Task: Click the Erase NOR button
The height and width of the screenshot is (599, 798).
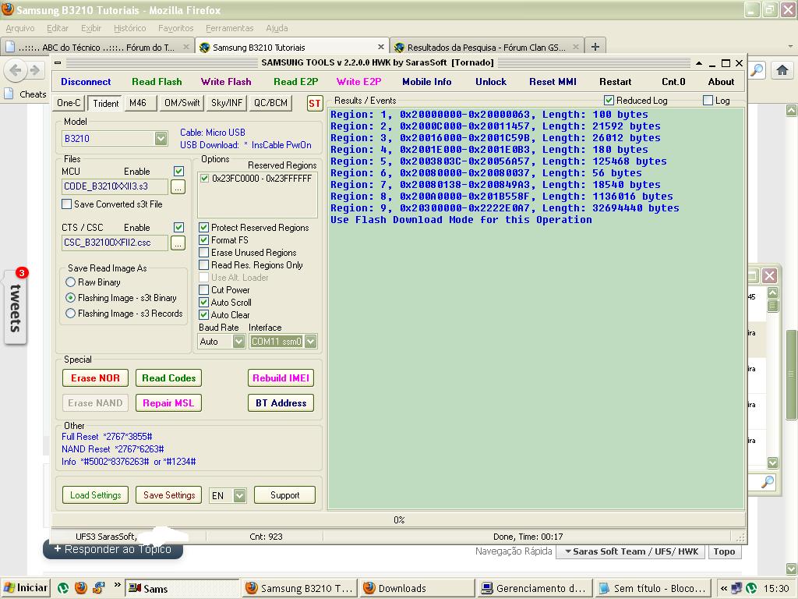Action: pyautogui.click(x=95, y=378)
